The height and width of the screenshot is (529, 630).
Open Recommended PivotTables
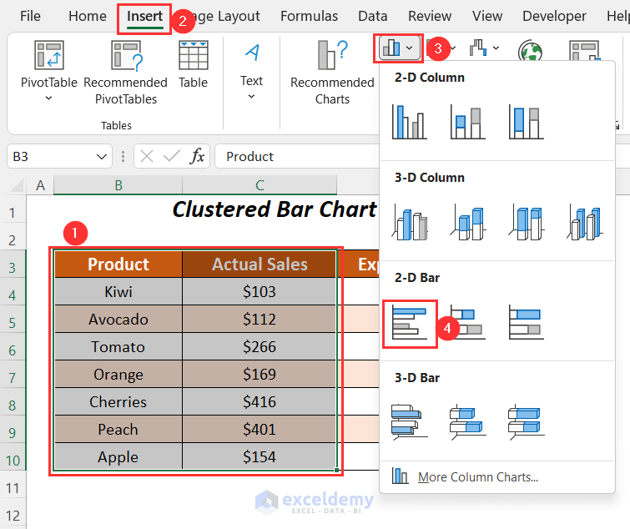tap(125, 73)
